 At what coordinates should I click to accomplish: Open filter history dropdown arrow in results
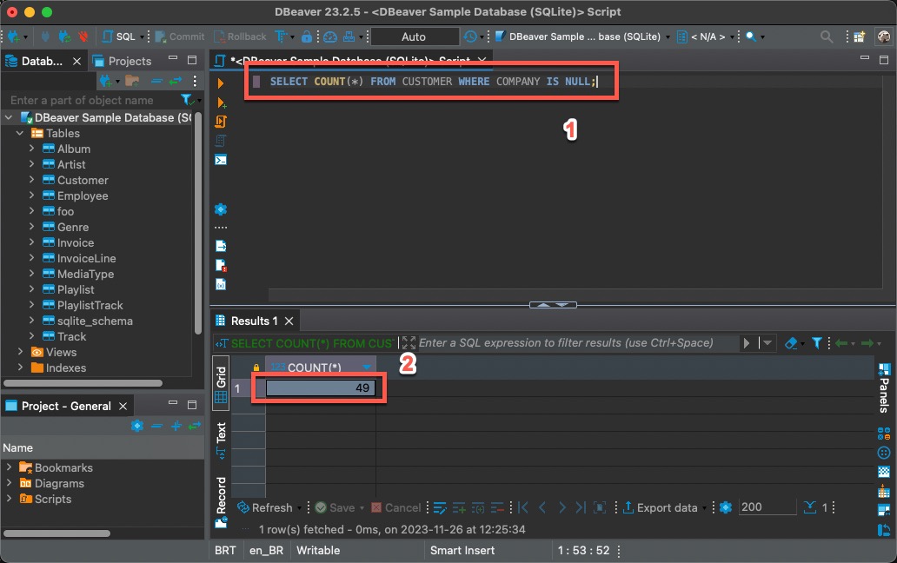pos(767,343)
